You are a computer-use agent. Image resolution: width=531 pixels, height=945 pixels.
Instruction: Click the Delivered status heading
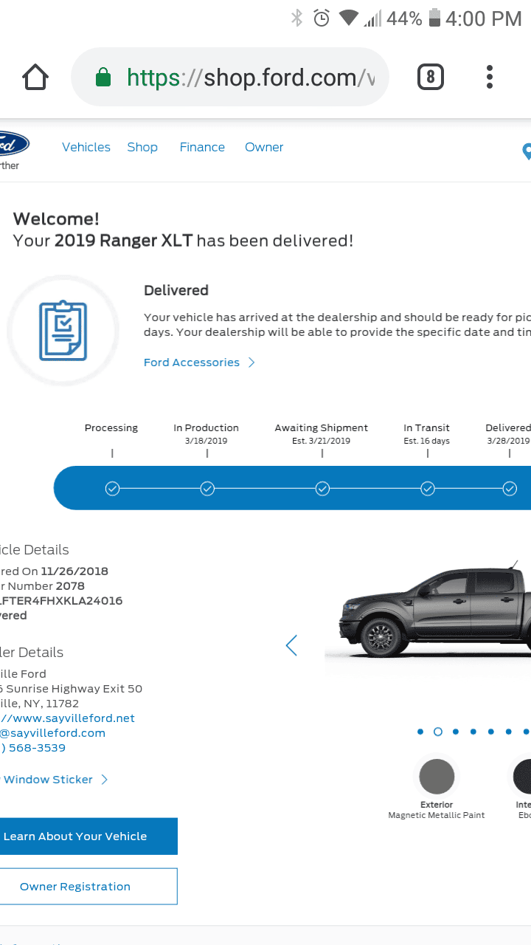coord(176,290)
